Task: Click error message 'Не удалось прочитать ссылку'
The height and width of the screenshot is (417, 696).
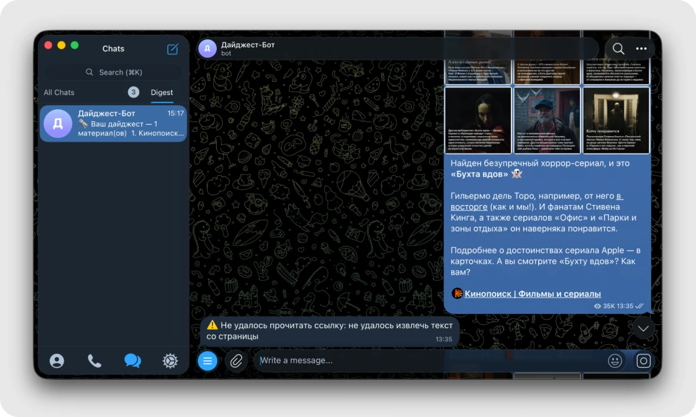Action: [329, 331]
